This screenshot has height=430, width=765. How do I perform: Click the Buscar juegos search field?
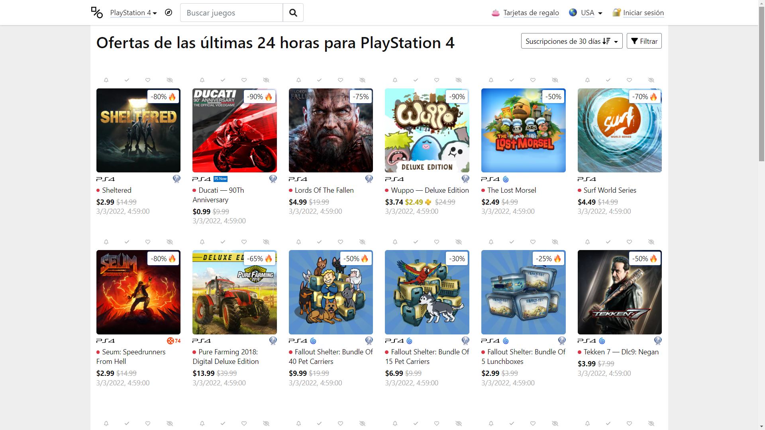[231, 13]
